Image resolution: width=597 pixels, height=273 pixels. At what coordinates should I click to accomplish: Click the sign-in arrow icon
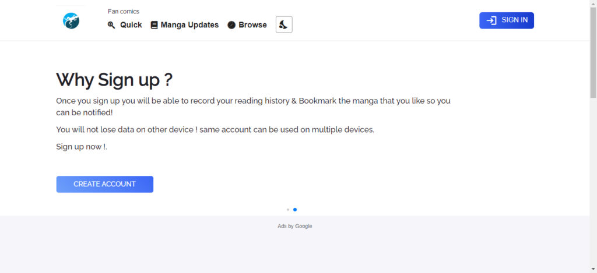pos(491,20)
